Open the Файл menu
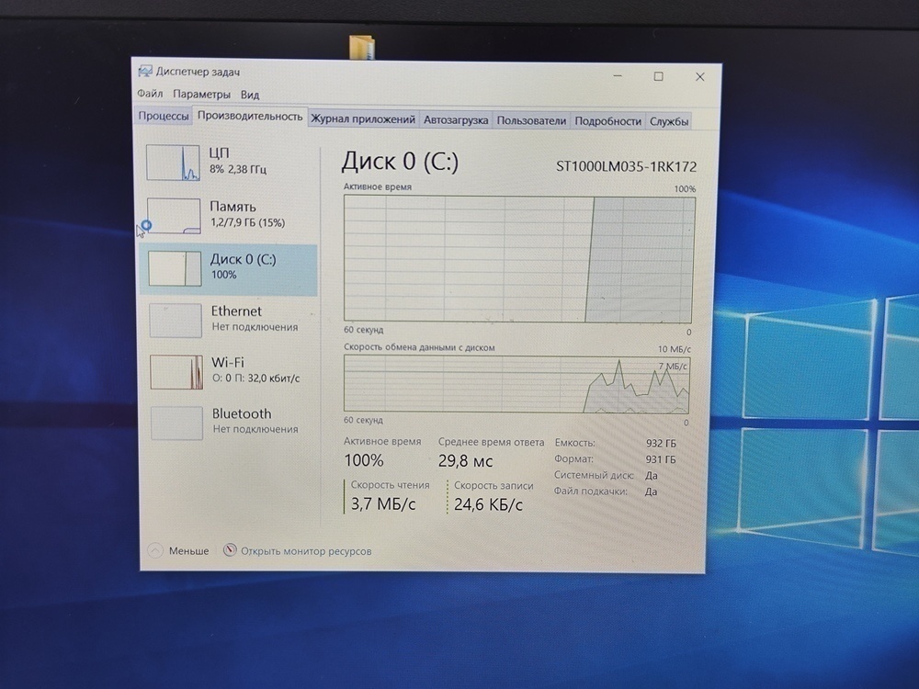 (150, 93)
